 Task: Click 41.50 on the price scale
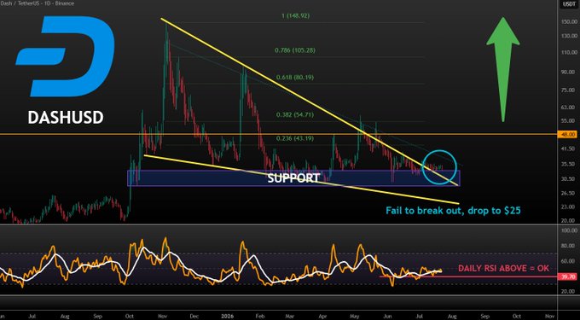coord(569,148)
